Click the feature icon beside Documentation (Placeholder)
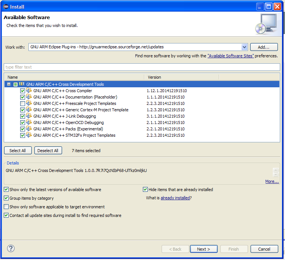The height and width of the screenshot is (260, 285). [x=29, y=97]
